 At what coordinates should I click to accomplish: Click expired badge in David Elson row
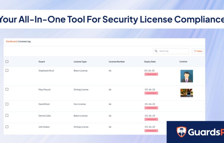[151, 108]
